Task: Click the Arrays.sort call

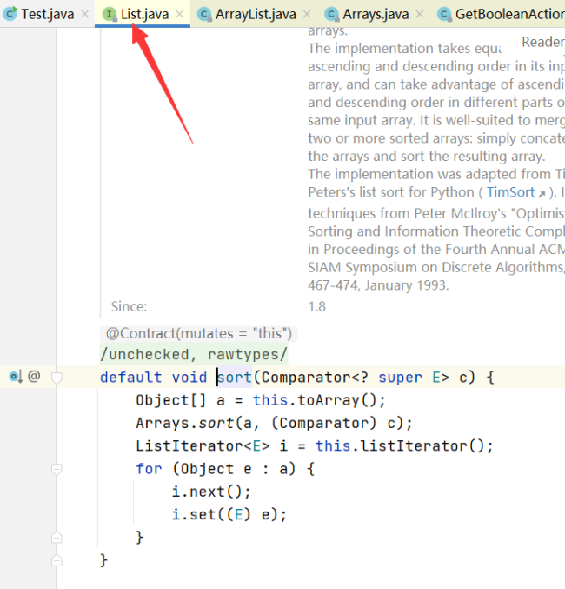Action: [x=185, y=423]
